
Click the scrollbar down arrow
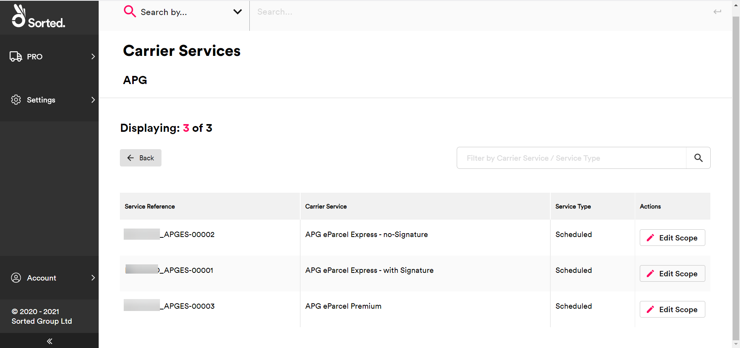(x=736, y=344)
